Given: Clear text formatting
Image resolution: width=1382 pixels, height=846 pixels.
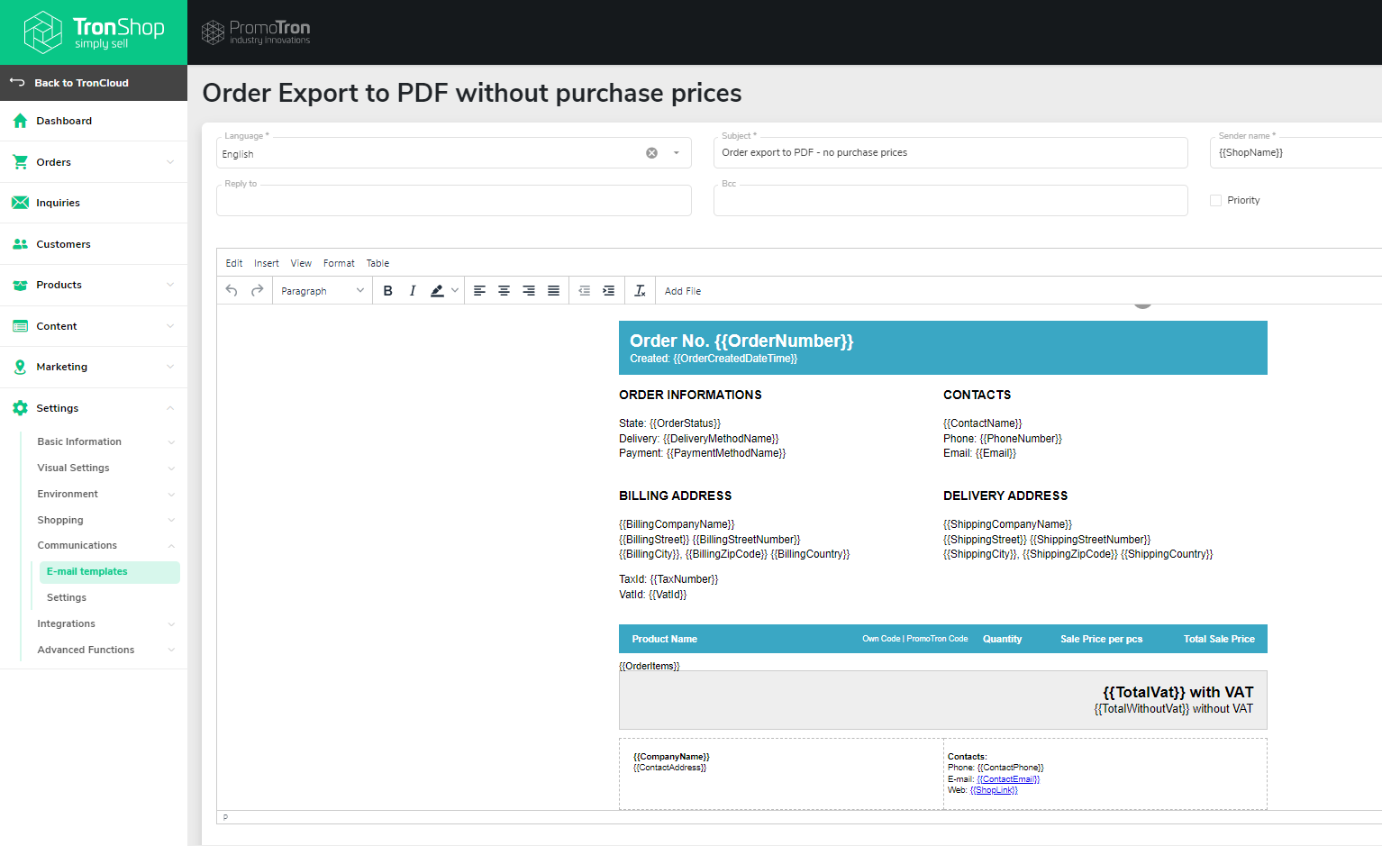Looking at the screenshot, I should (x=640, y=290).
